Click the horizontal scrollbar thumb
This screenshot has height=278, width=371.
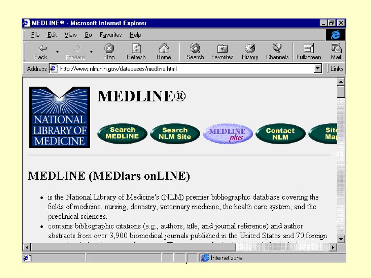tap(133, 247)
